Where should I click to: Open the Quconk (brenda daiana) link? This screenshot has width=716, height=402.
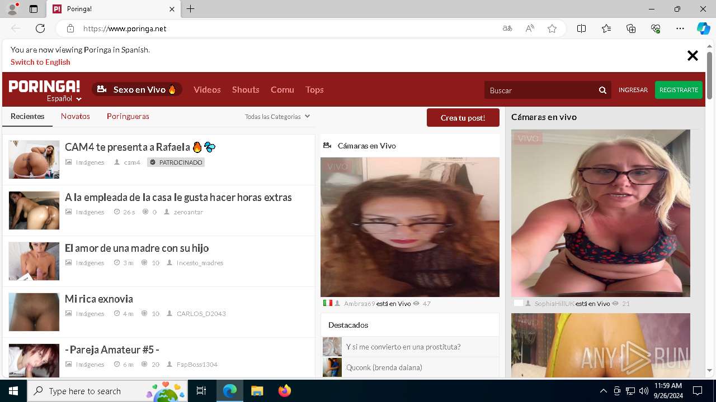[x=384, y=367]
